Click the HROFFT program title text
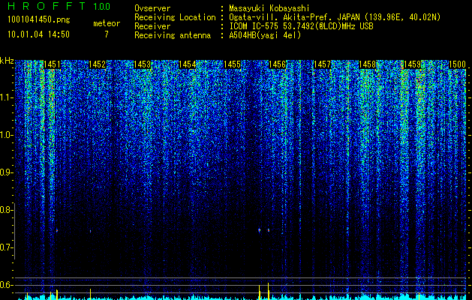 pos(47,6)
